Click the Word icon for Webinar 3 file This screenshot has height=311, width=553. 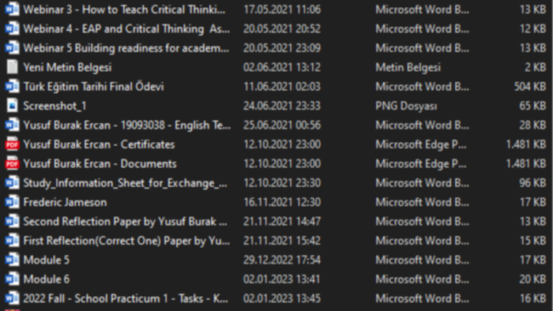pyautogui.click(x=12, y=9)
